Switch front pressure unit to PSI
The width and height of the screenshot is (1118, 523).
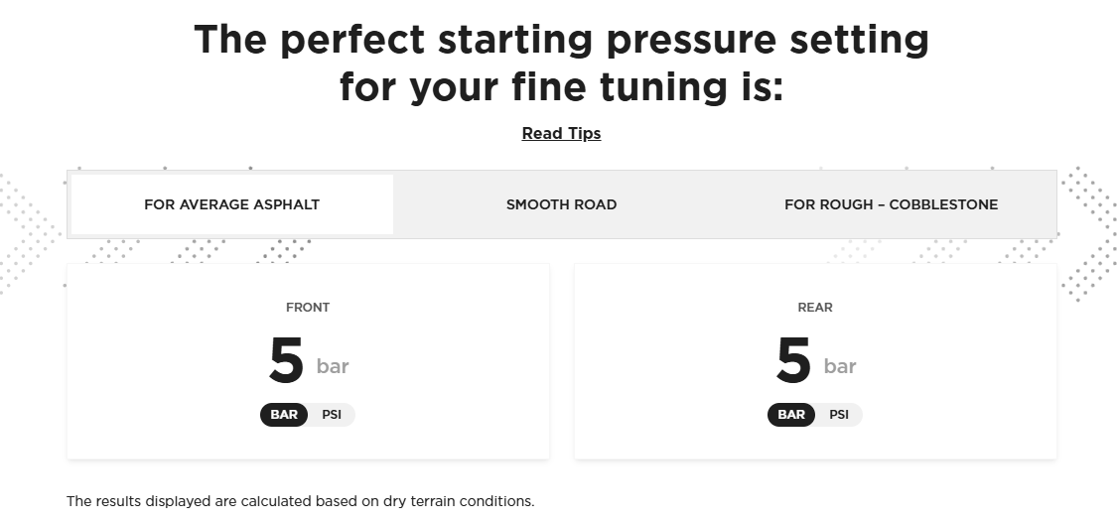pos(332,414)
